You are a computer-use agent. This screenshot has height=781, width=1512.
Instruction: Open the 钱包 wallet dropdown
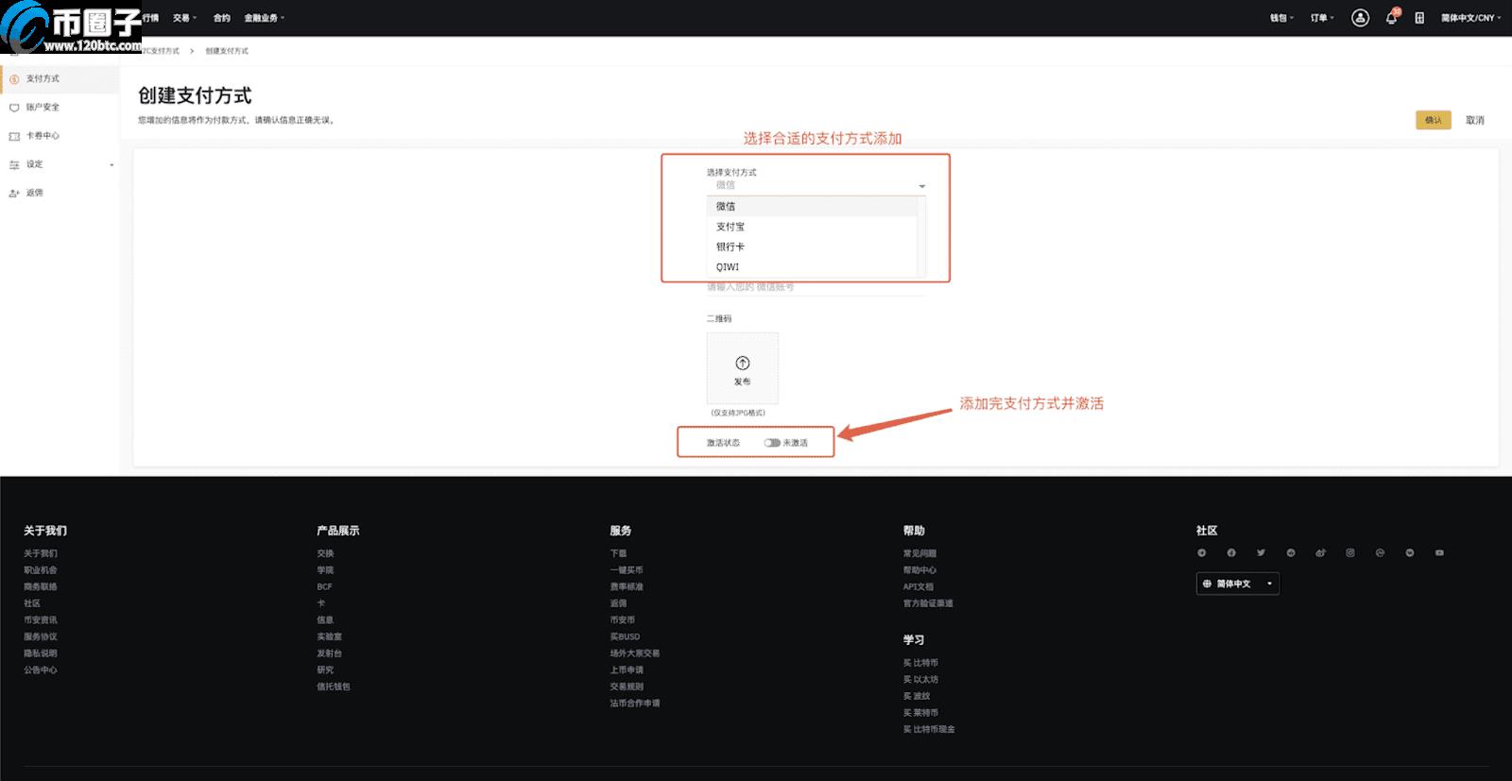click(1281, 18)
